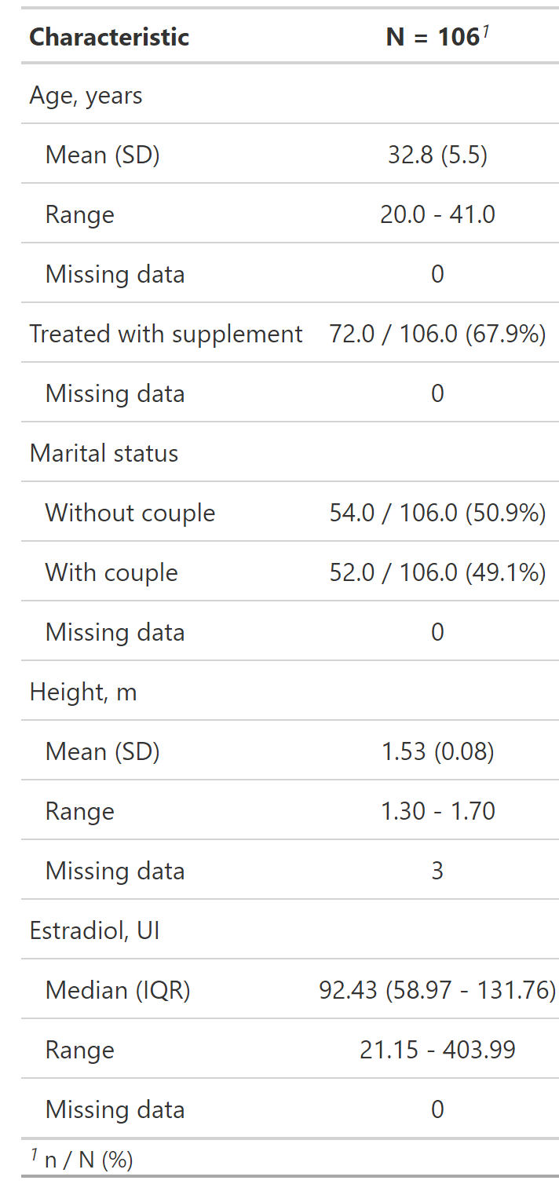Click the n / N (%) footnote
The width and height of the screenshot is (559, 1184).
click(82, 1159)
